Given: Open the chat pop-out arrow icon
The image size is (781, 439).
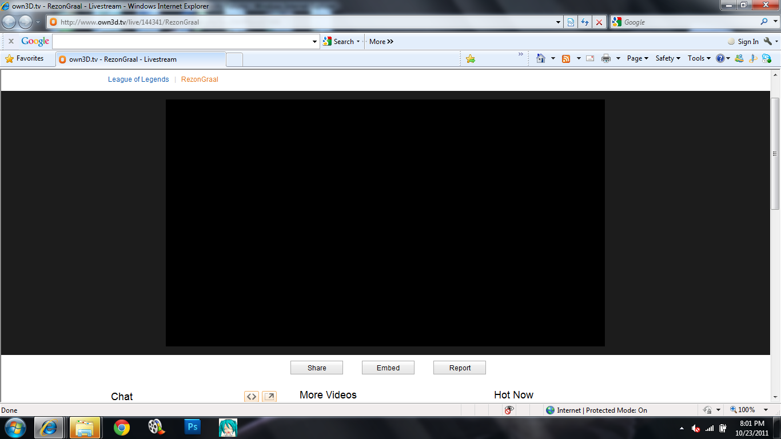Looking at the screenshot, I should tap(269, 396).
